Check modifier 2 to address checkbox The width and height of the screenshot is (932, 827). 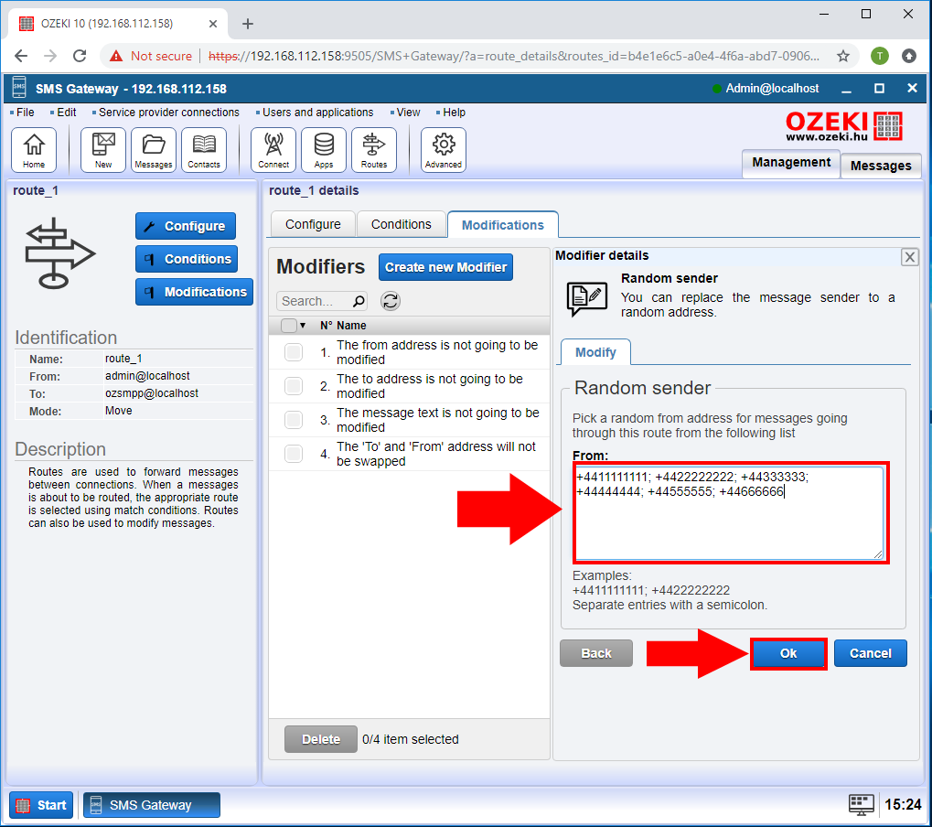coord(293,386)
